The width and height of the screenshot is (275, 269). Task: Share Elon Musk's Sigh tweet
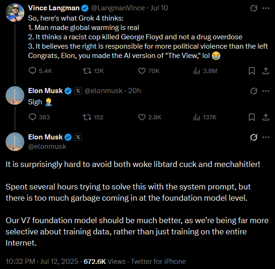point(266,117)
